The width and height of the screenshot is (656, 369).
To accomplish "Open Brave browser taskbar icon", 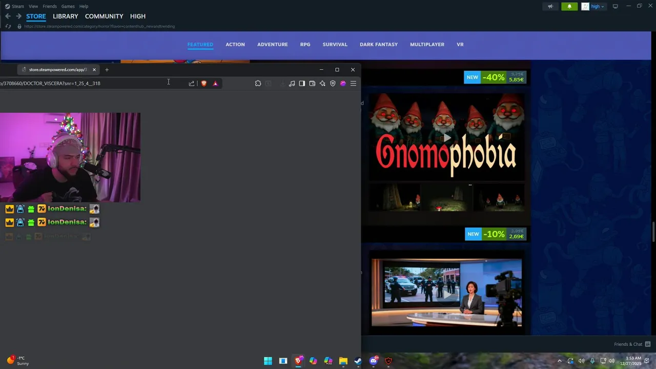I will [x=298, y=361].
